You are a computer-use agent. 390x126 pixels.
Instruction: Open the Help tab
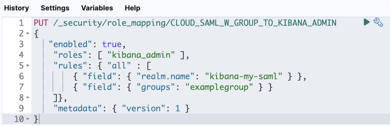(x=133, y=8)
